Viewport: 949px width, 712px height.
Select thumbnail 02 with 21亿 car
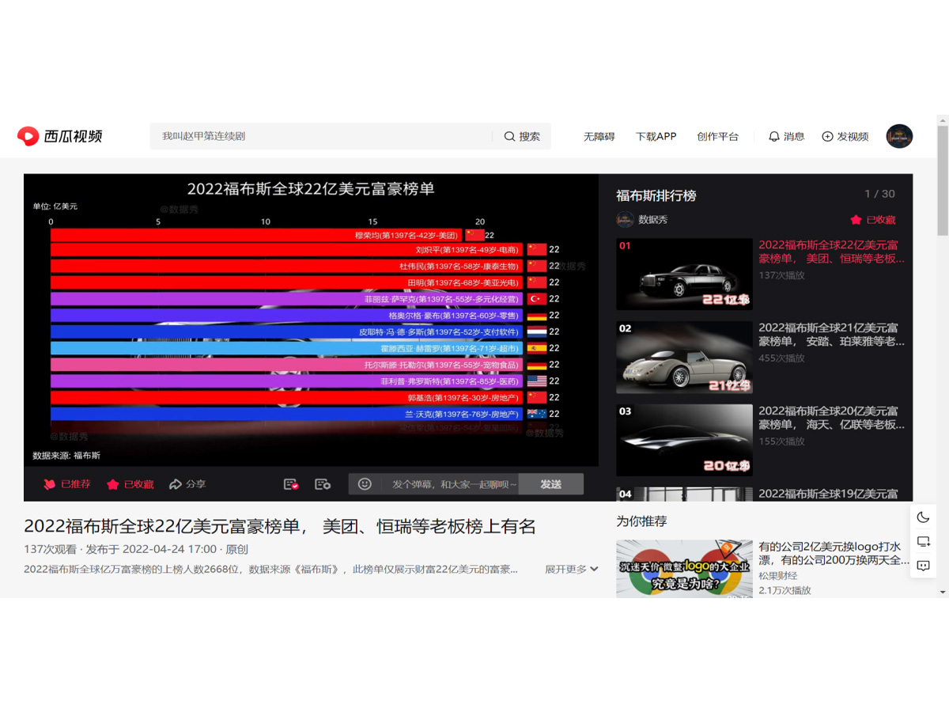coord(684,357)
